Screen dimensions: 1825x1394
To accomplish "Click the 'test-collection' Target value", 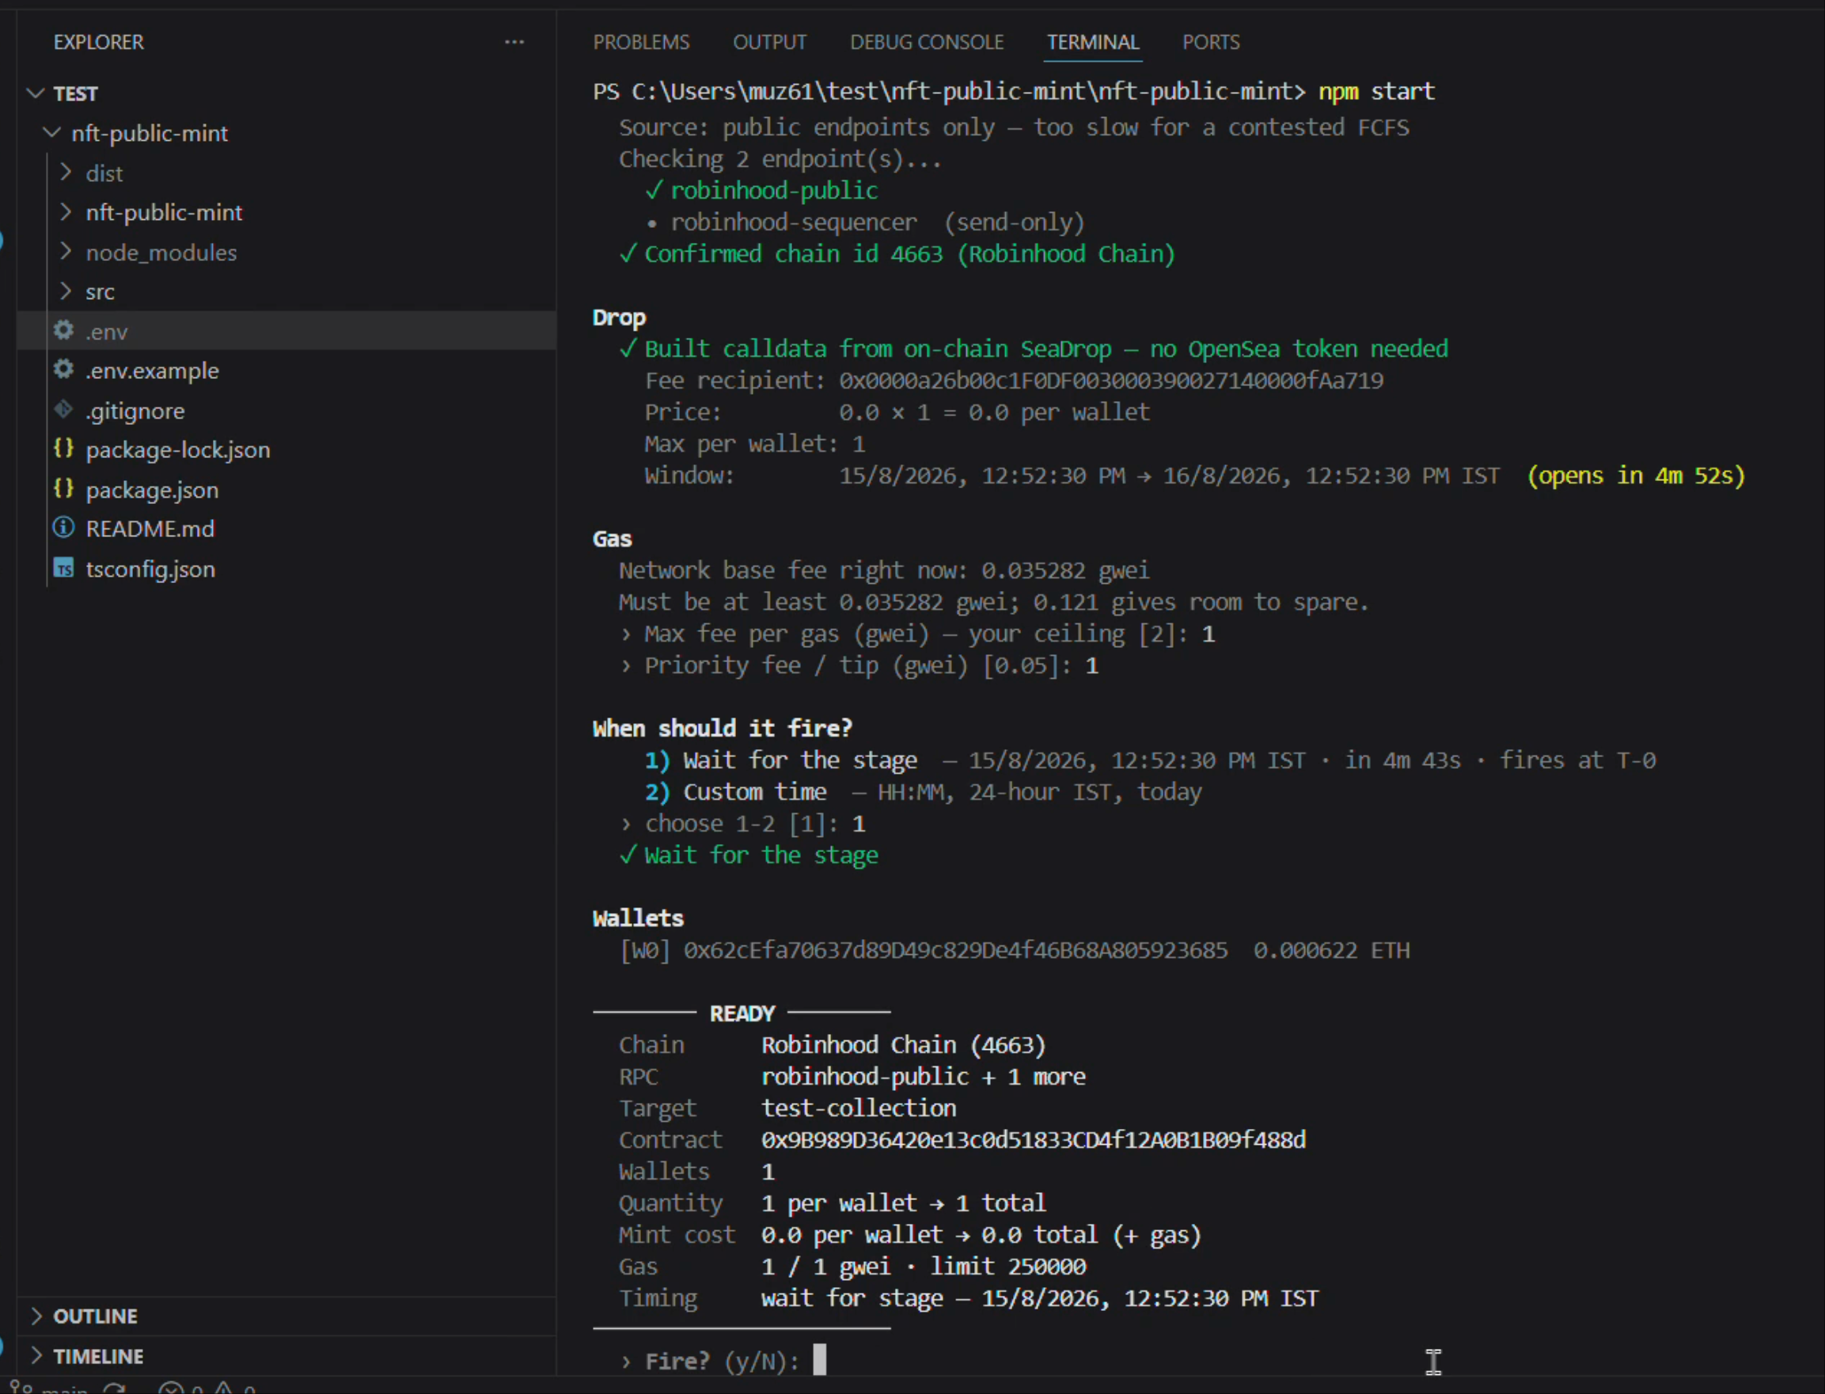I will tap(858, 1108).
